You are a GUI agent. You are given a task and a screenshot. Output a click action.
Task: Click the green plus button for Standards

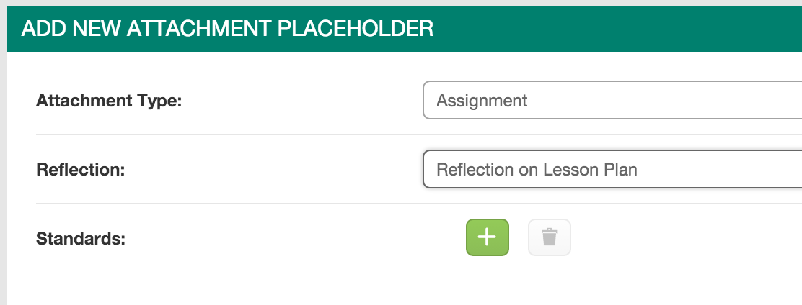(x=487, y=237)
